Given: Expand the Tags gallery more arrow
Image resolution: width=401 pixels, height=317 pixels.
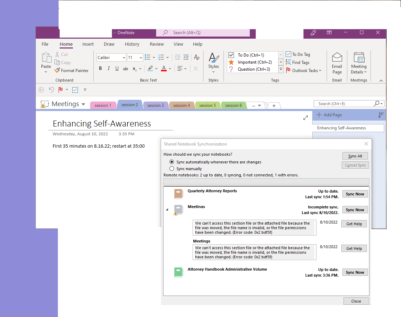Looking at the screenshot, I should tap(281, 69).
